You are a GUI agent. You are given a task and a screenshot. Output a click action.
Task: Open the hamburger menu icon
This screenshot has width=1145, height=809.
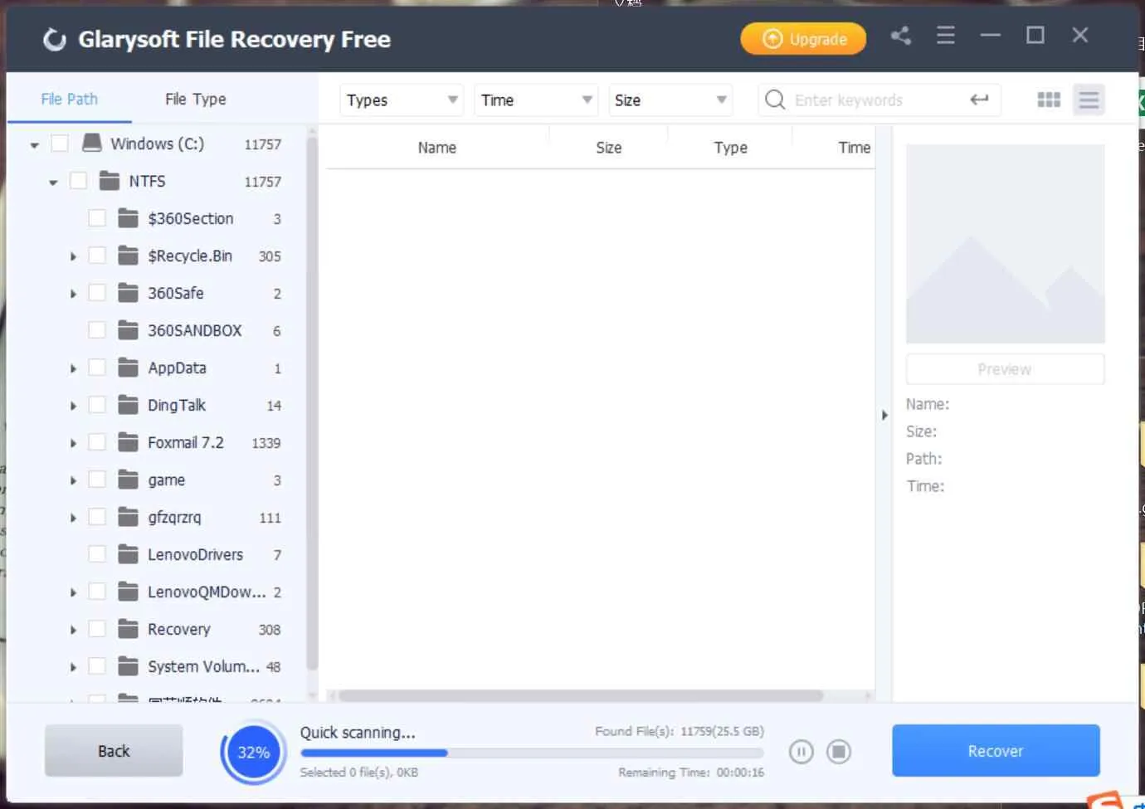click(945, 36)
